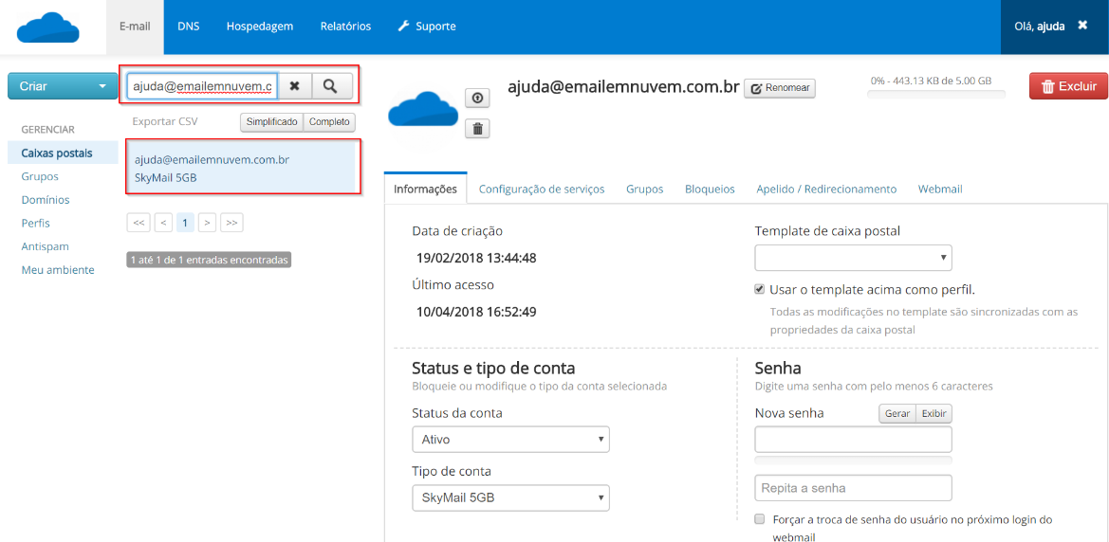Click the trash icon below upload button
The width and height of the screenshot is (1109, 542).
[477, 128]
